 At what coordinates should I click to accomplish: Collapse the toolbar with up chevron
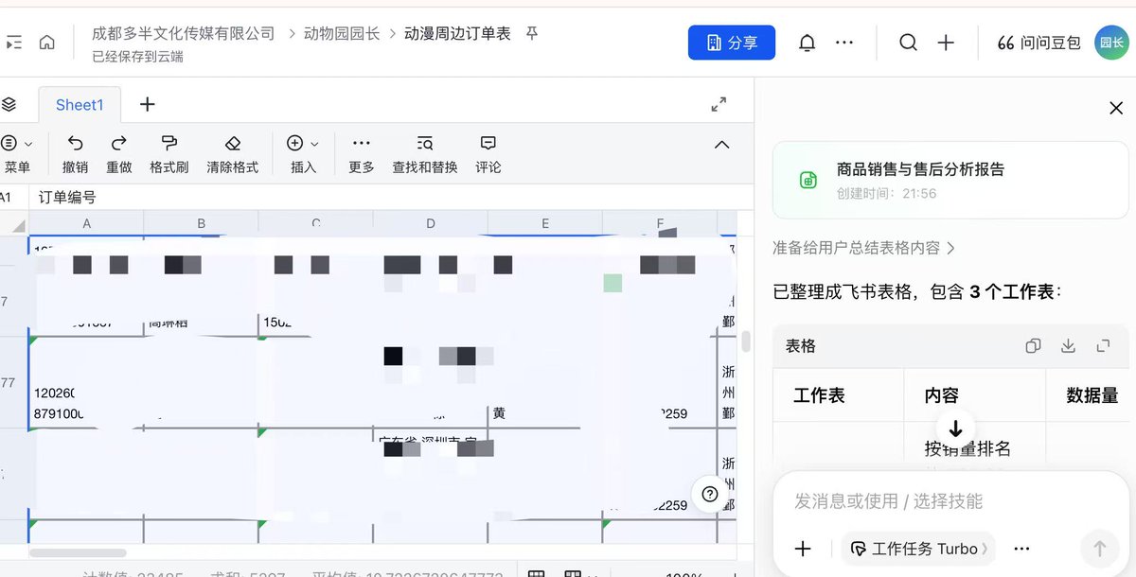721,145
